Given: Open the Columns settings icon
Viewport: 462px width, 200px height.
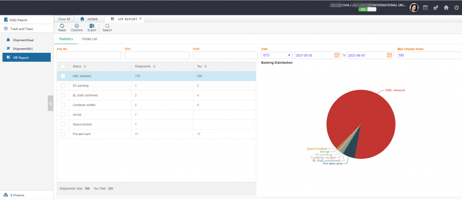Looking at the screenshot, I should pyautogui.click(x=77, y=26).
